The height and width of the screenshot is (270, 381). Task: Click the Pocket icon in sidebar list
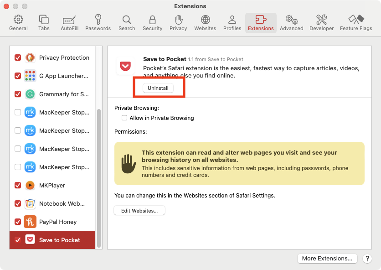(x=30, y=240)
